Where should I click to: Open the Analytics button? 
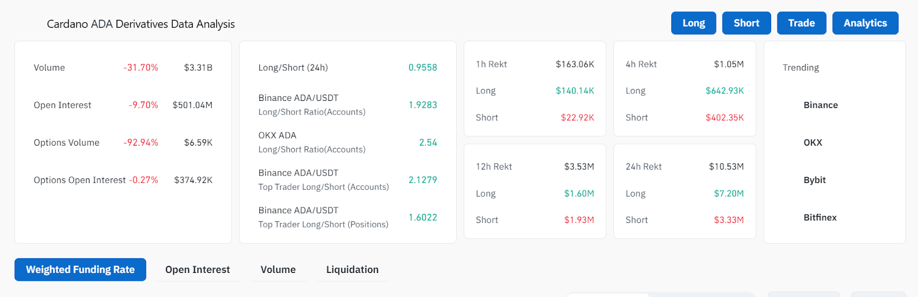pyautogui.click(x=865, y=23)
